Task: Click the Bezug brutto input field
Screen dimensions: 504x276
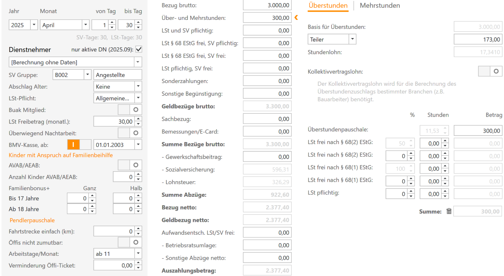Action: [267, 5]
